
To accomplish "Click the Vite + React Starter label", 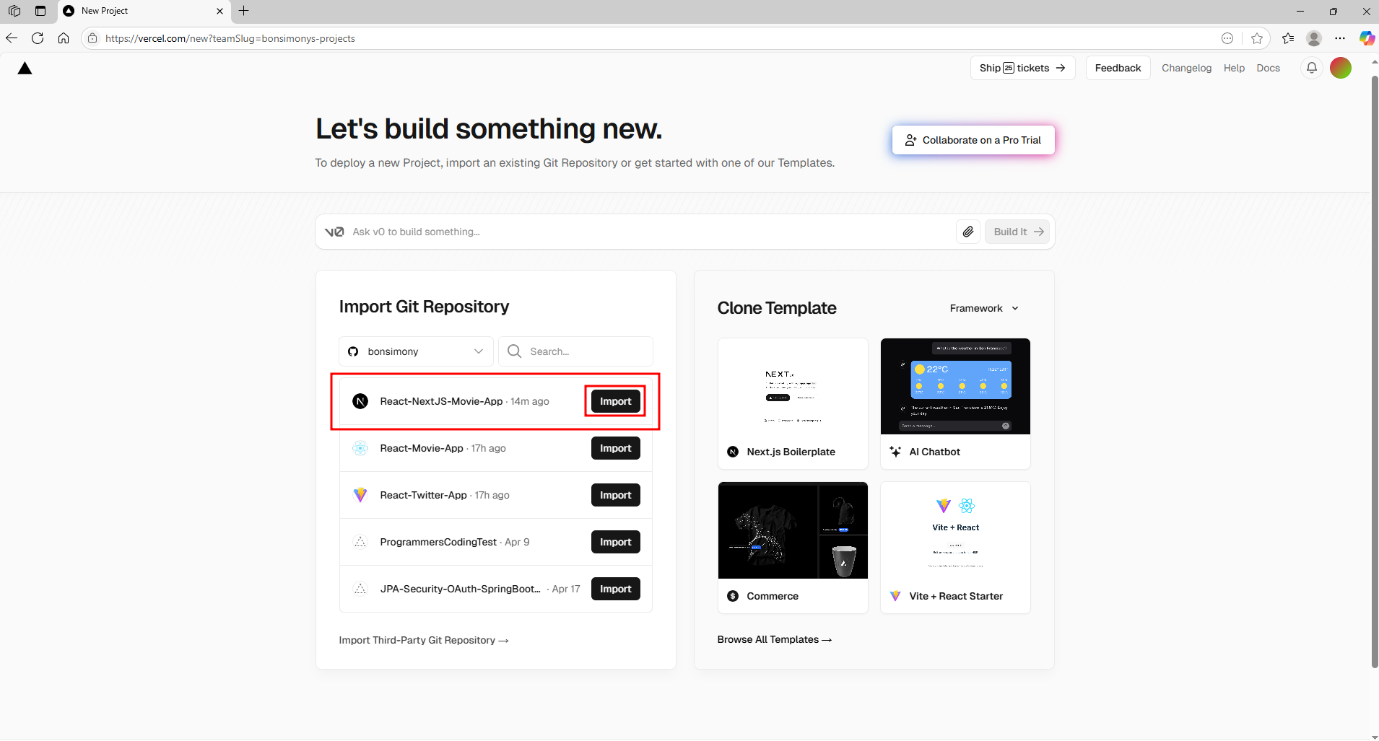I will [956, 596].
